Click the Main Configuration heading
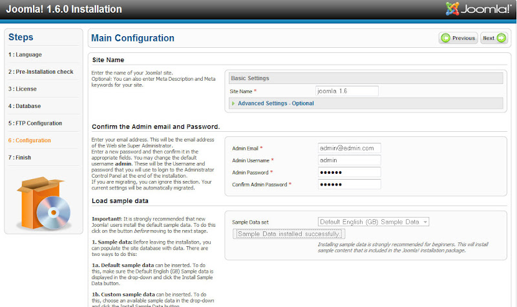Image resolution: width=517 pixels, height=307 pixels. click(x=132, y=38)
